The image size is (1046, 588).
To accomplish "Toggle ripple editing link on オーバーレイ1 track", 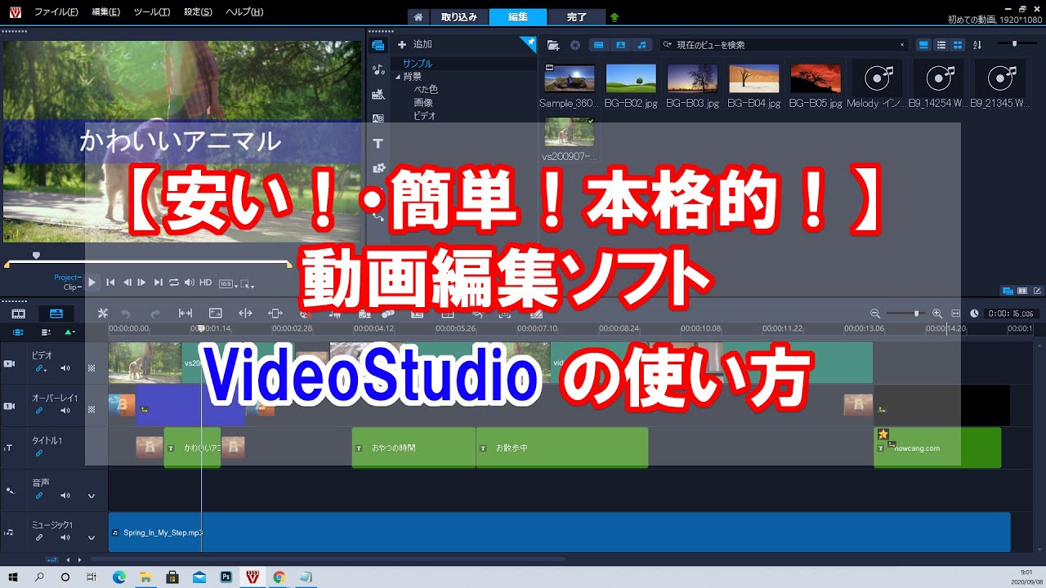I will point(38,411).
